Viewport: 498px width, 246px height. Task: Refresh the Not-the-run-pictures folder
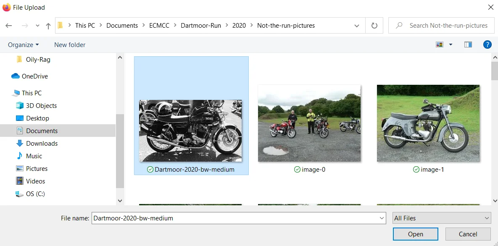pos(374,26)
